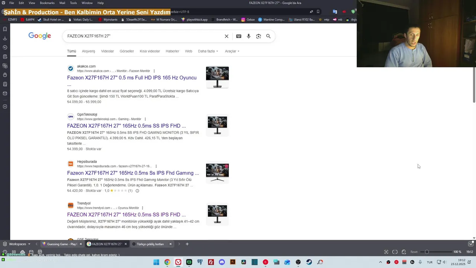This screenshot has height=268, width=476.
Task: Open Skull Hotel bookmark in bookmarks bar
Action: coord(50,19)
